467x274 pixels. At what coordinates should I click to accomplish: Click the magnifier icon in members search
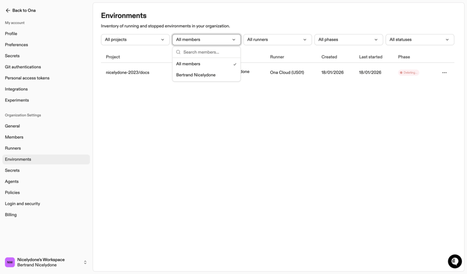(178, 52)
